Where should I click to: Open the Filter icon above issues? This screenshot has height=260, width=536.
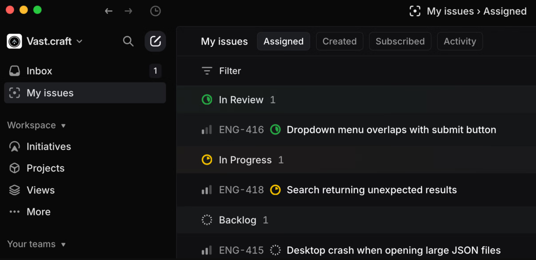coord(207,70)
